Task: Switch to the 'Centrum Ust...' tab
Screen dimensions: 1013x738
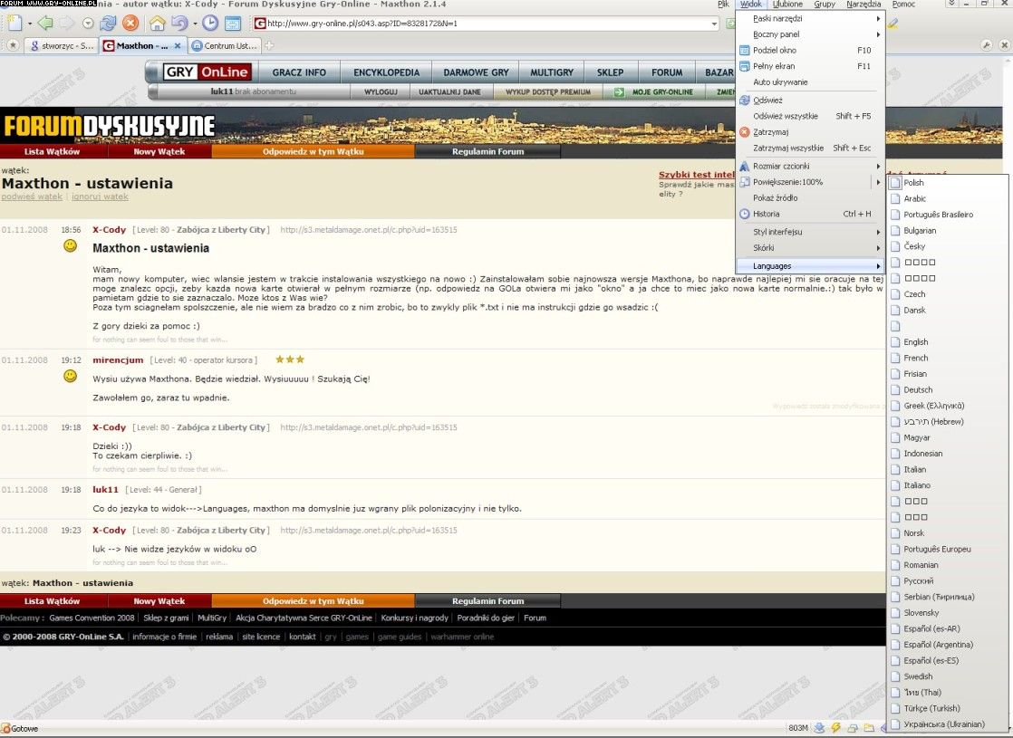Action: point(225,46)
